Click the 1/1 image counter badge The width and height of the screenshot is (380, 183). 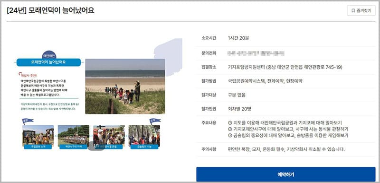pos(96,146)
